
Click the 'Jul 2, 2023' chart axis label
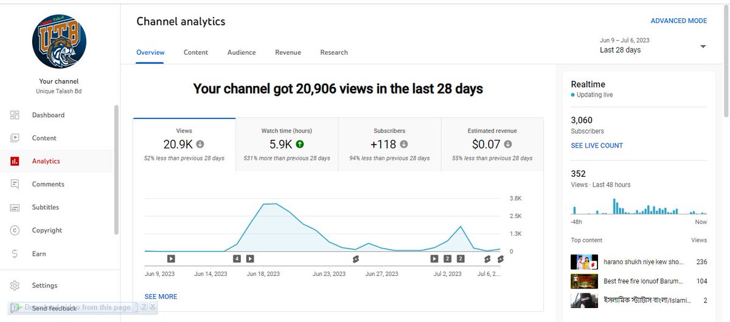(447, 274)
